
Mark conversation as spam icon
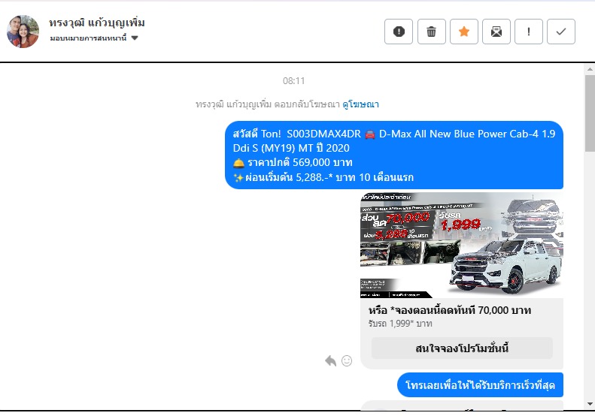[399, 32]
